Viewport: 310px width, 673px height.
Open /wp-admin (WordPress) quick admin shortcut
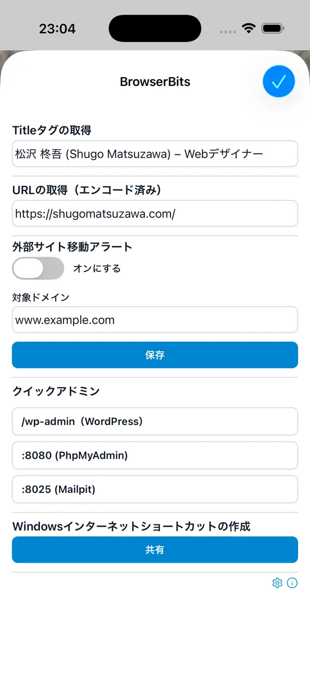coord(155,421)
